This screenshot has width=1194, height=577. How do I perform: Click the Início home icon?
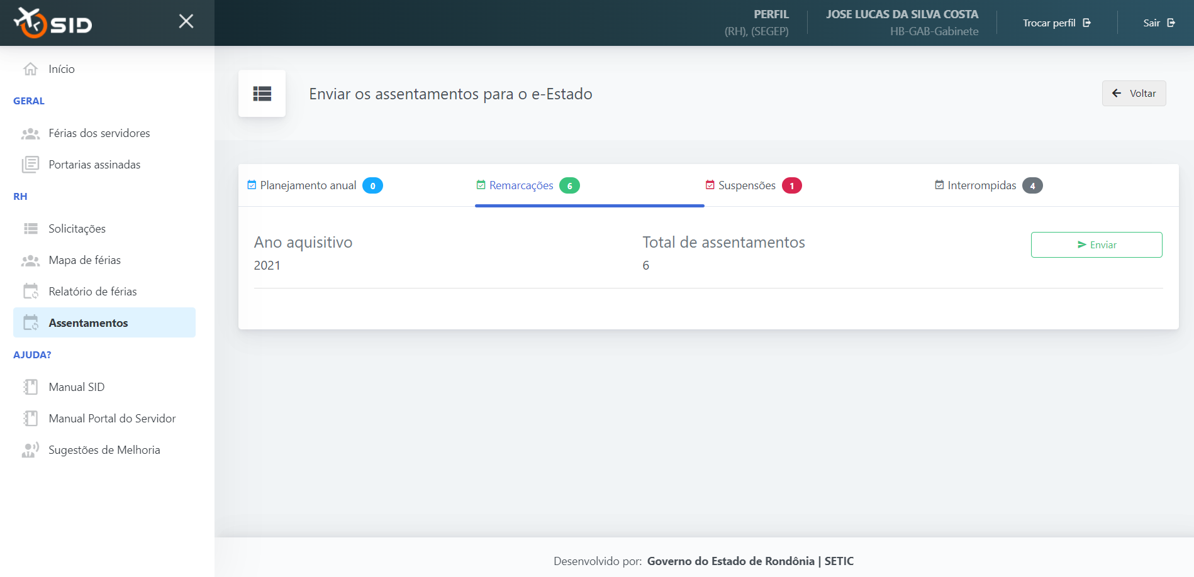[30, 69]
